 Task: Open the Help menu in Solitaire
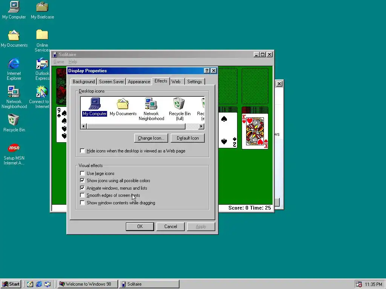pyautogui.click(x=73, y=62)
